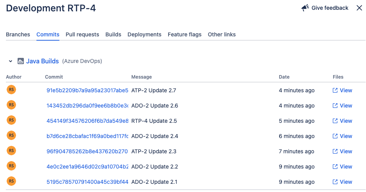Close the Development RTP-4 dialog
Screen dimensions: 366x192
click(x=359, y=8)
